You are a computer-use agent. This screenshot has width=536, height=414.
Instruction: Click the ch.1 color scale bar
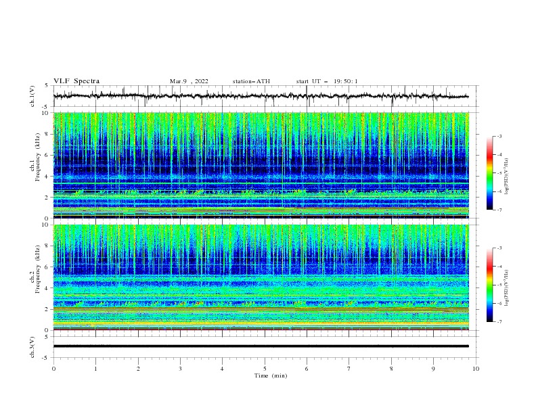click(x=489, y=173)
